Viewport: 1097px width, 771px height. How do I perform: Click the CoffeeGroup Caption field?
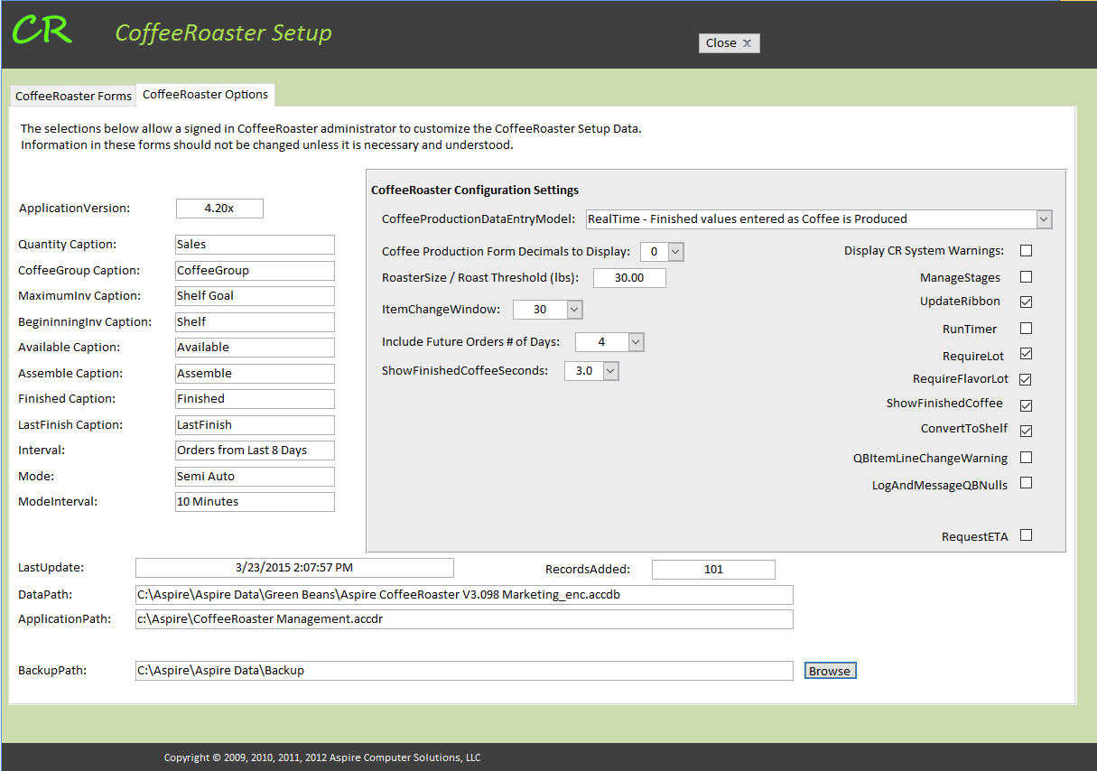[255, 271]
